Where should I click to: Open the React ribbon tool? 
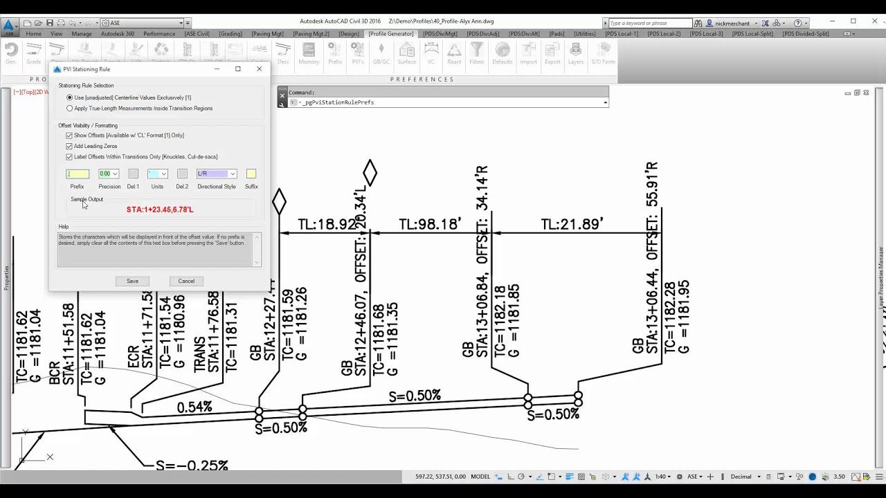tap(454, 53)
